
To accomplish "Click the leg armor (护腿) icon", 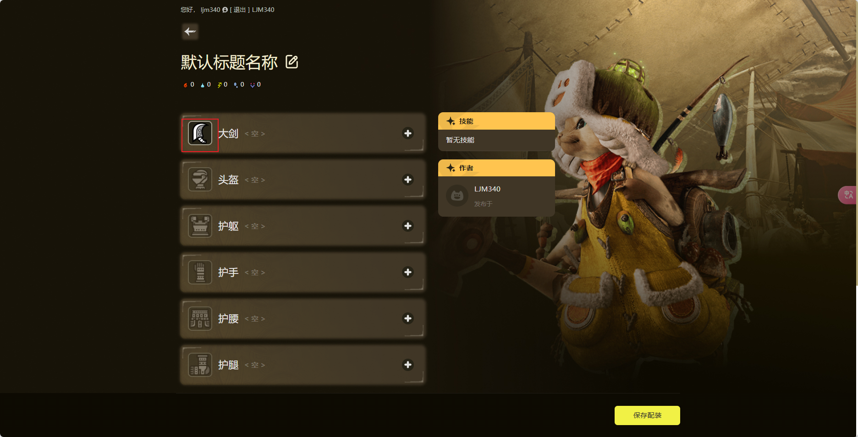I will pyautogui.click(x=200, y=365).
